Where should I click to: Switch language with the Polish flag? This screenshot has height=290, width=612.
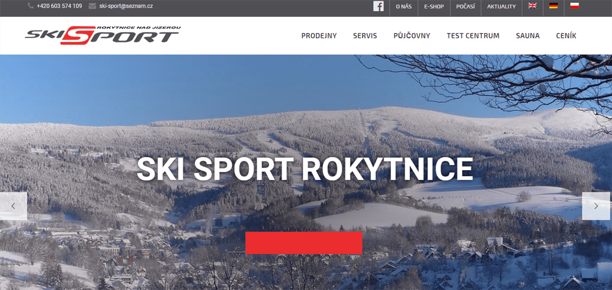click(575, 6)
